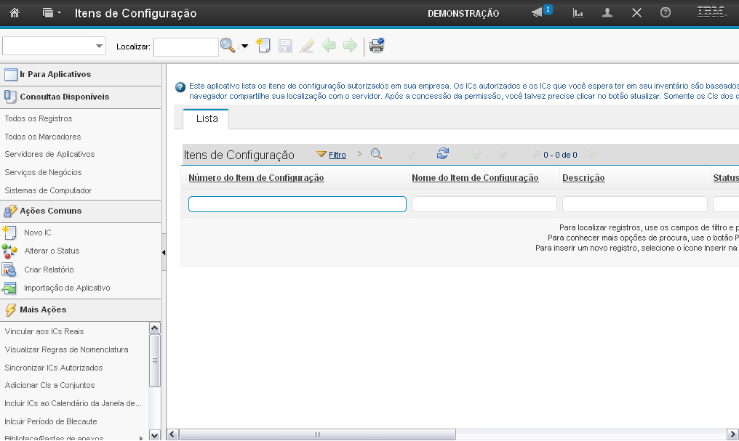Sort by Nome do Item de Configuração column
Viewport: 739px width, 441px height.
(x=474, y=178)
